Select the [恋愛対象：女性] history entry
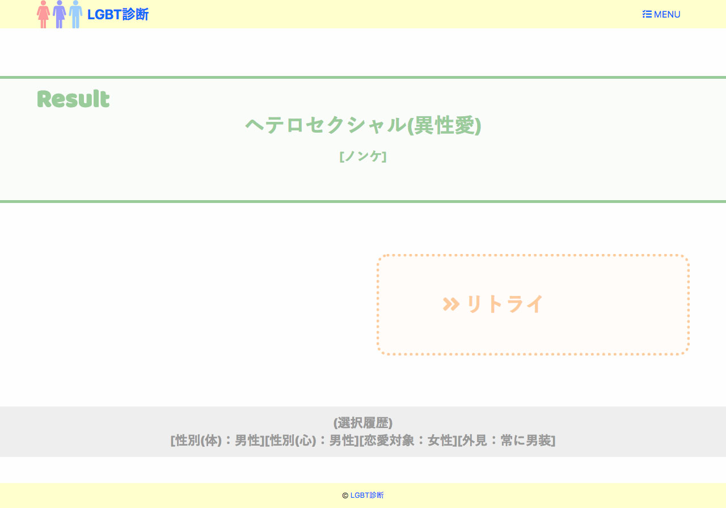 pyautogui.click(x=408, y=441)
